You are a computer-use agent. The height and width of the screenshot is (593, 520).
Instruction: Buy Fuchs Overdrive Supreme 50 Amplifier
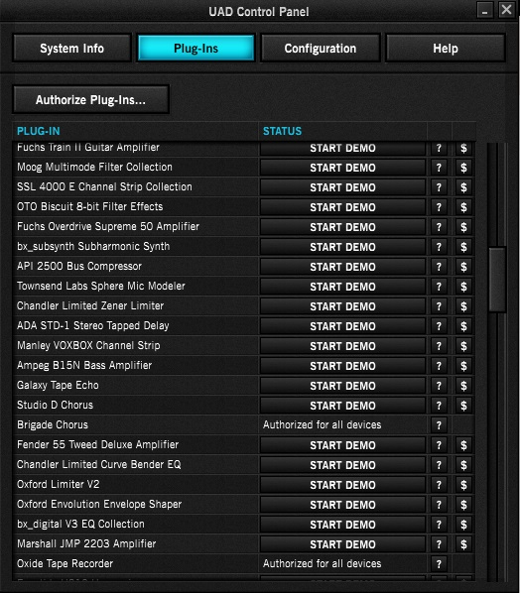point(463,227)
